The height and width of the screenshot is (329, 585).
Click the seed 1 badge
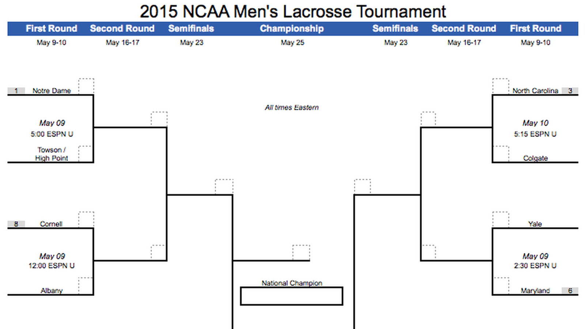[16, 91]
